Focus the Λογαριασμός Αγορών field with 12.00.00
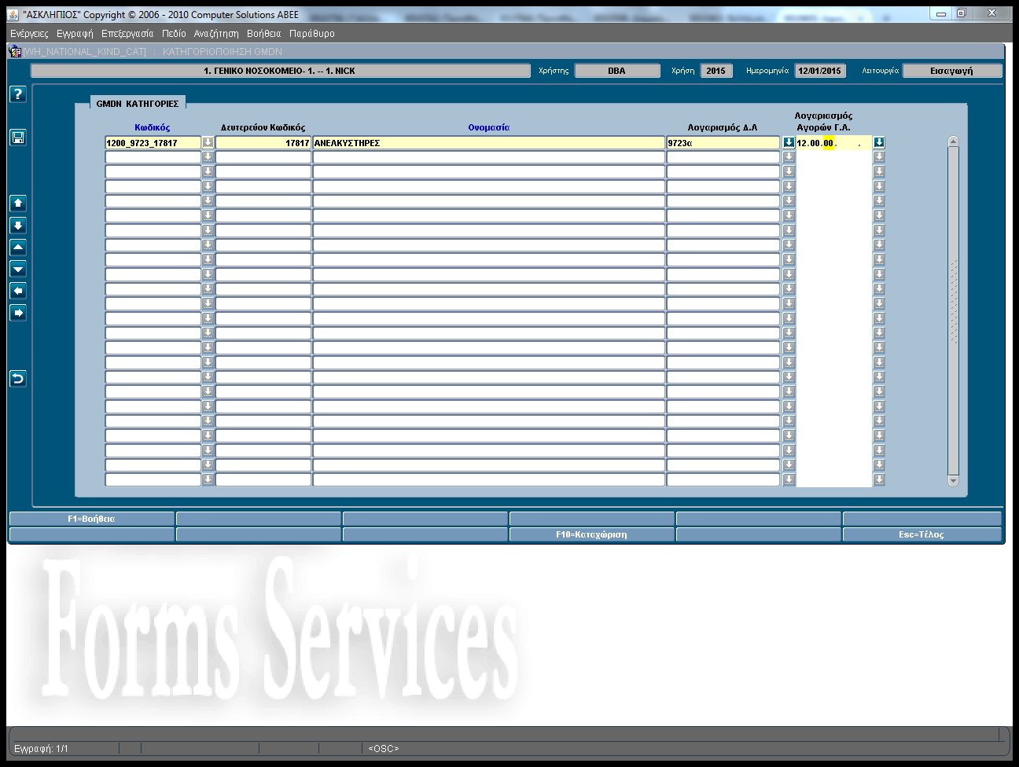Screen dimensions: 1019x767 pos(834,143)
